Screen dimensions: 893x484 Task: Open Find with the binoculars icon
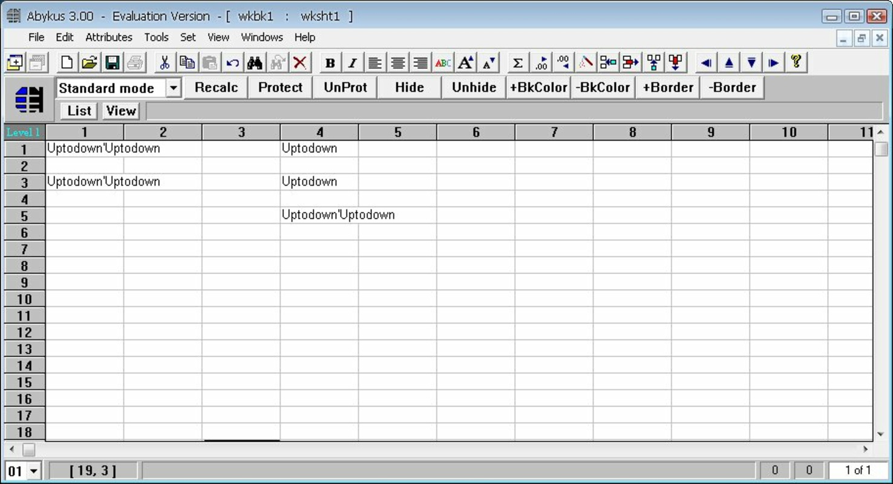pos(255,62)
